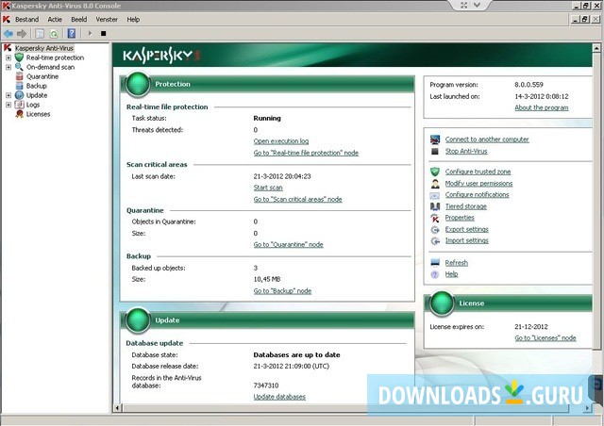The width and height of the screenshot is (604, 426).
Task: Select the Update globe icon in tree
Action: (x=19, y=95)
